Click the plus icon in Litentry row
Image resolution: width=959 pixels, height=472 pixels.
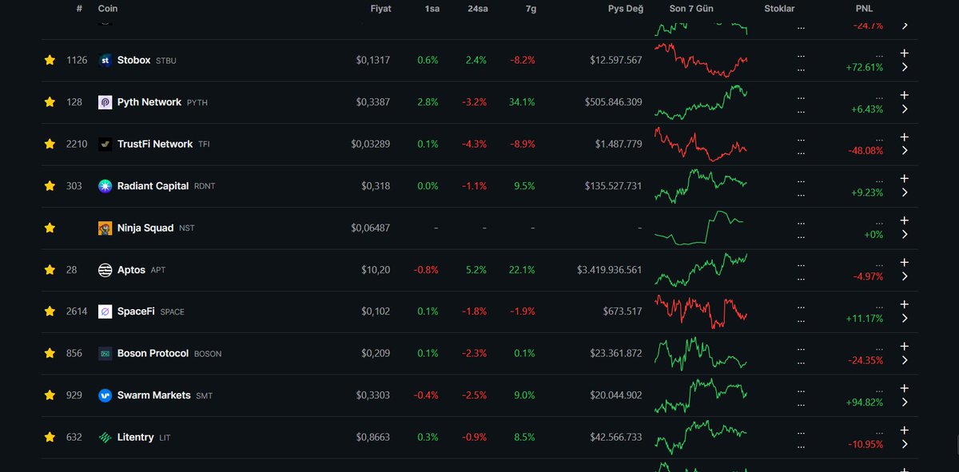(x=905, y=430)
